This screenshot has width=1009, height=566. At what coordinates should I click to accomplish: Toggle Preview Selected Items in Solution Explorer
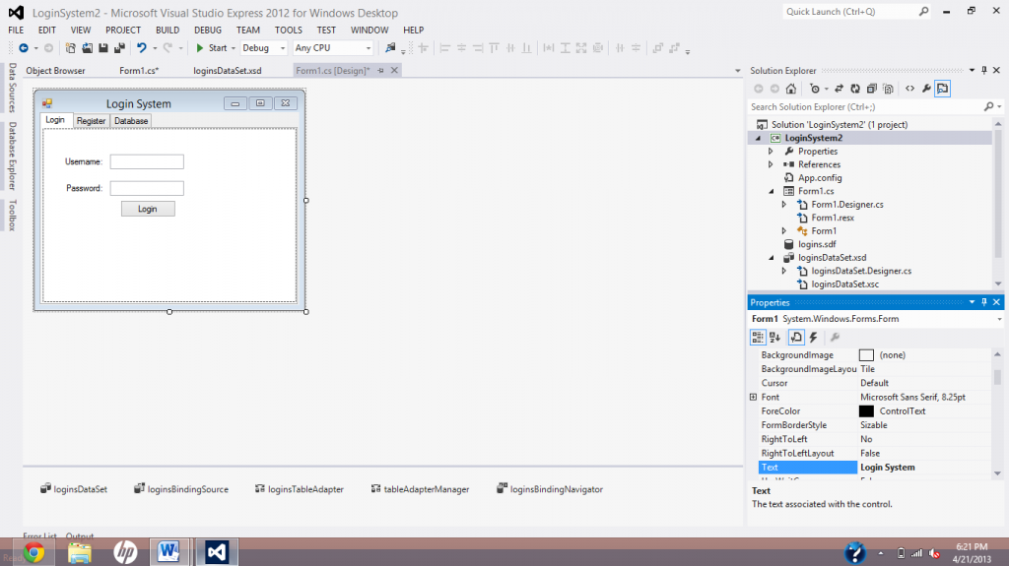click(x=943, y=89)
